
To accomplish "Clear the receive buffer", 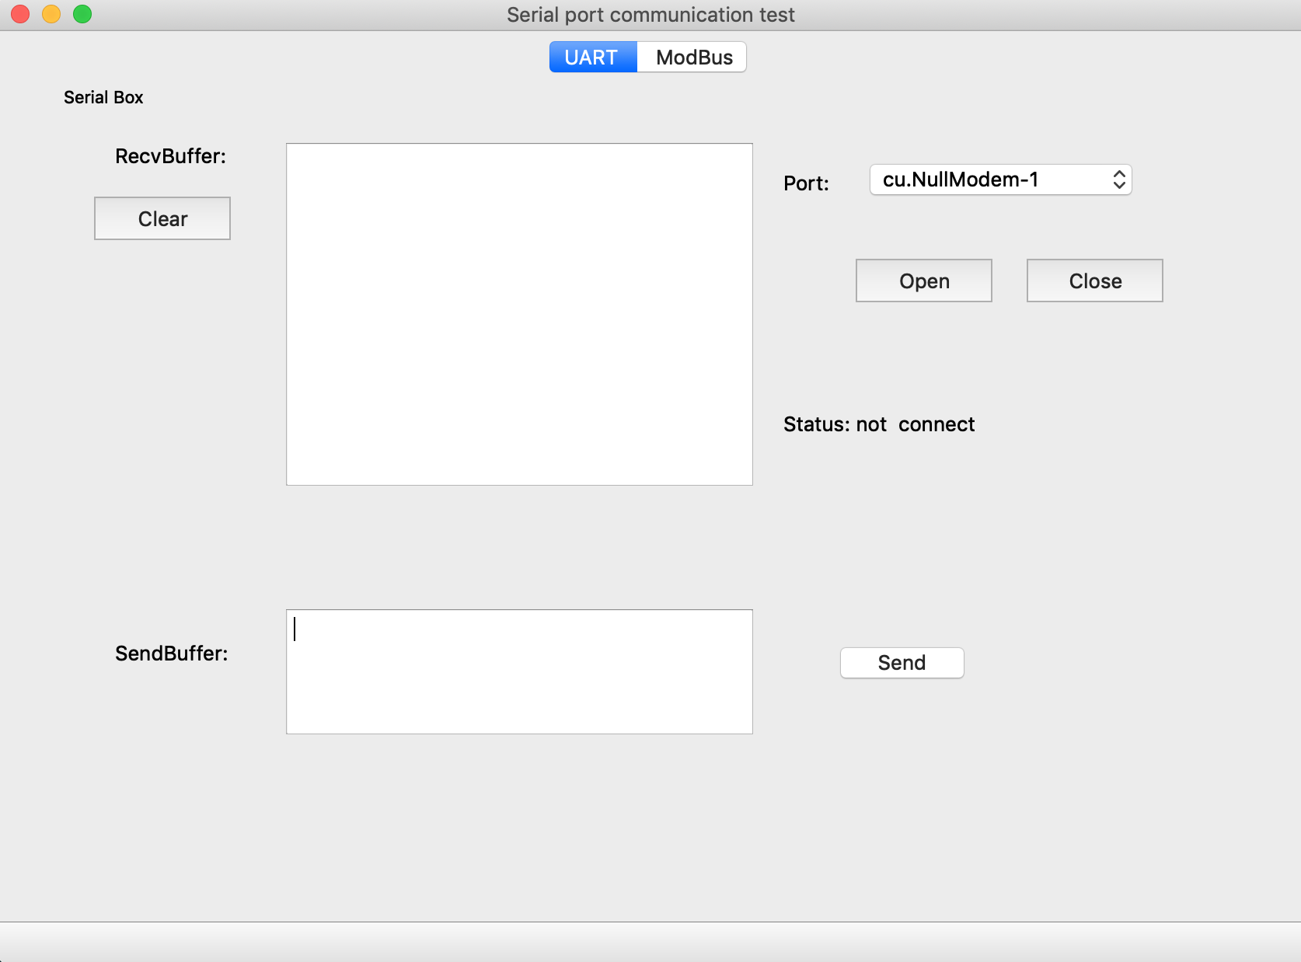I will (162, 218).
